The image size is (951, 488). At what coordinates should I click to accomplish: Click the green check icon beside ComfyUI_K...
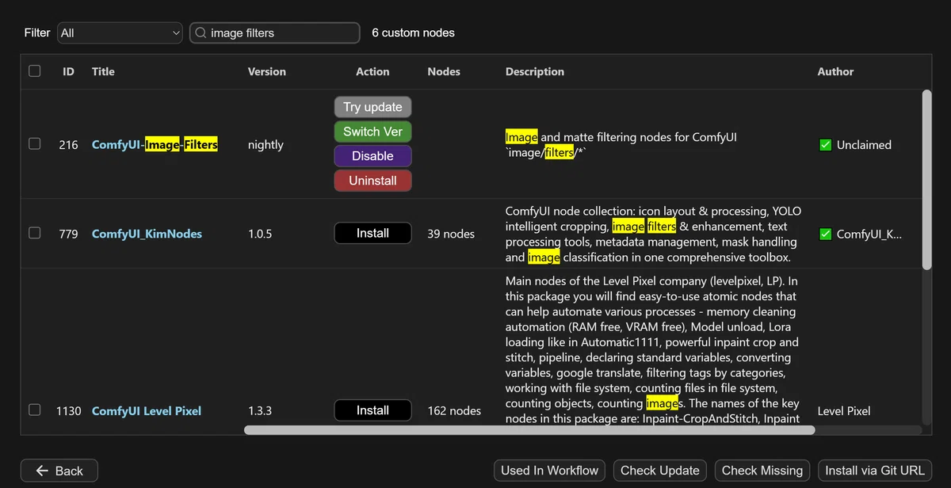825,234
